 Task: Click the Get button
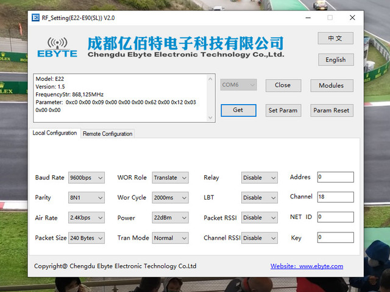tap(238, 110)
